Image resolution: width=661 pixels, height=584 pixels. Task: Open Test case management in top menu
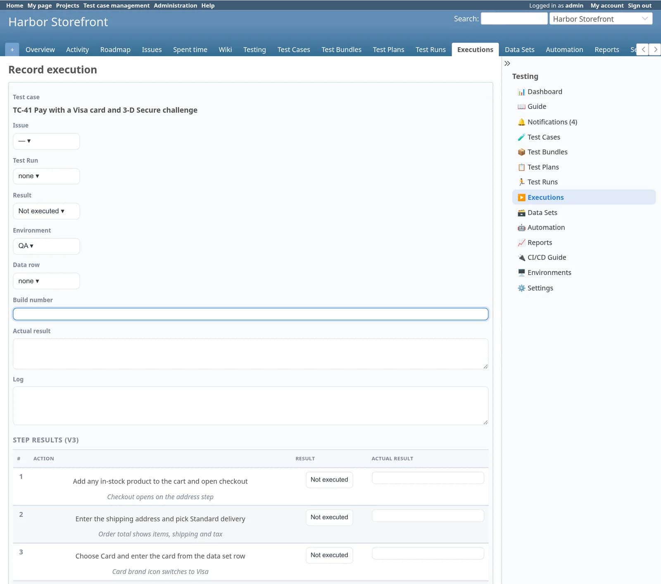point(117,5)
